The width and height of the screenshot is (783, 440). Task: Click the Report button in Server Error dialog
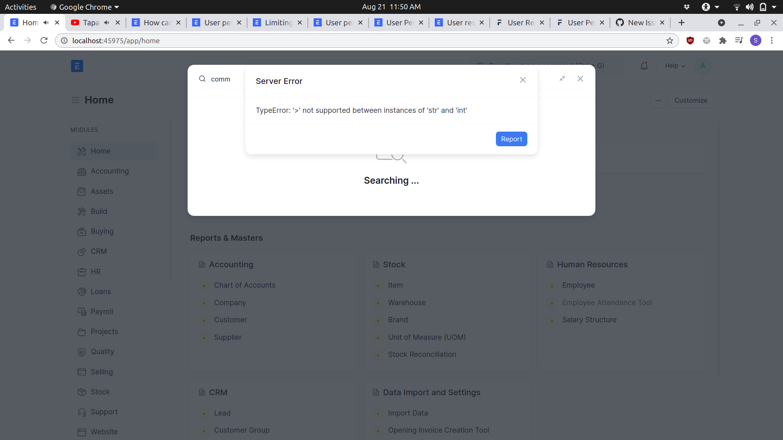(x=511, y=139)
